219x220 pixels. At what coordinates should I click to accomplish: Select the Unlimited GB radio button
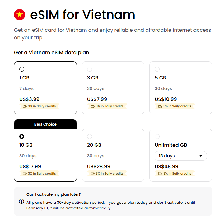[x=157, y=136]
